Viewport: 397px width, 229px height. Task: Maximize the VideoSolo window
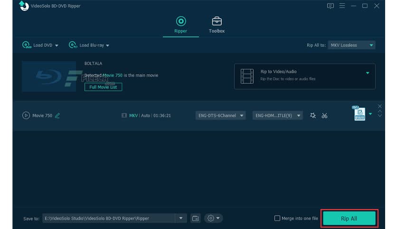(x=365, y=6)
